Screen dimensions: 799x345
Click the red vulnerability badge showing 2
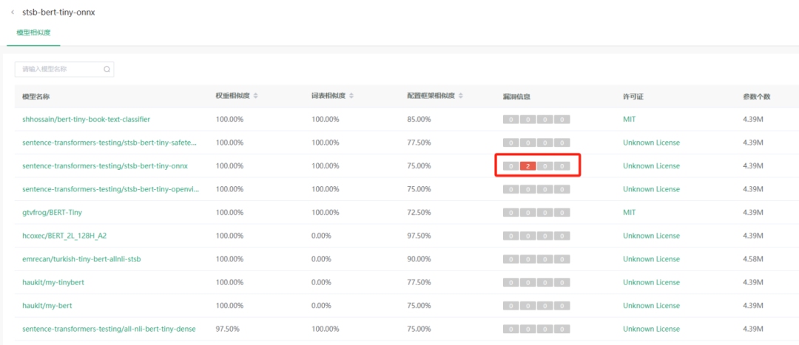click(528, 166)
